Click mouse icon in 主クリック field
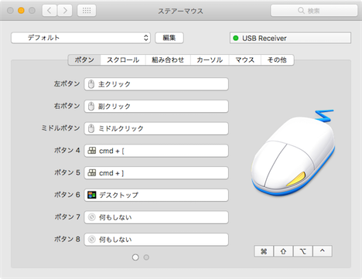Viewport: 362px width, 279px height. pos(91,84)
